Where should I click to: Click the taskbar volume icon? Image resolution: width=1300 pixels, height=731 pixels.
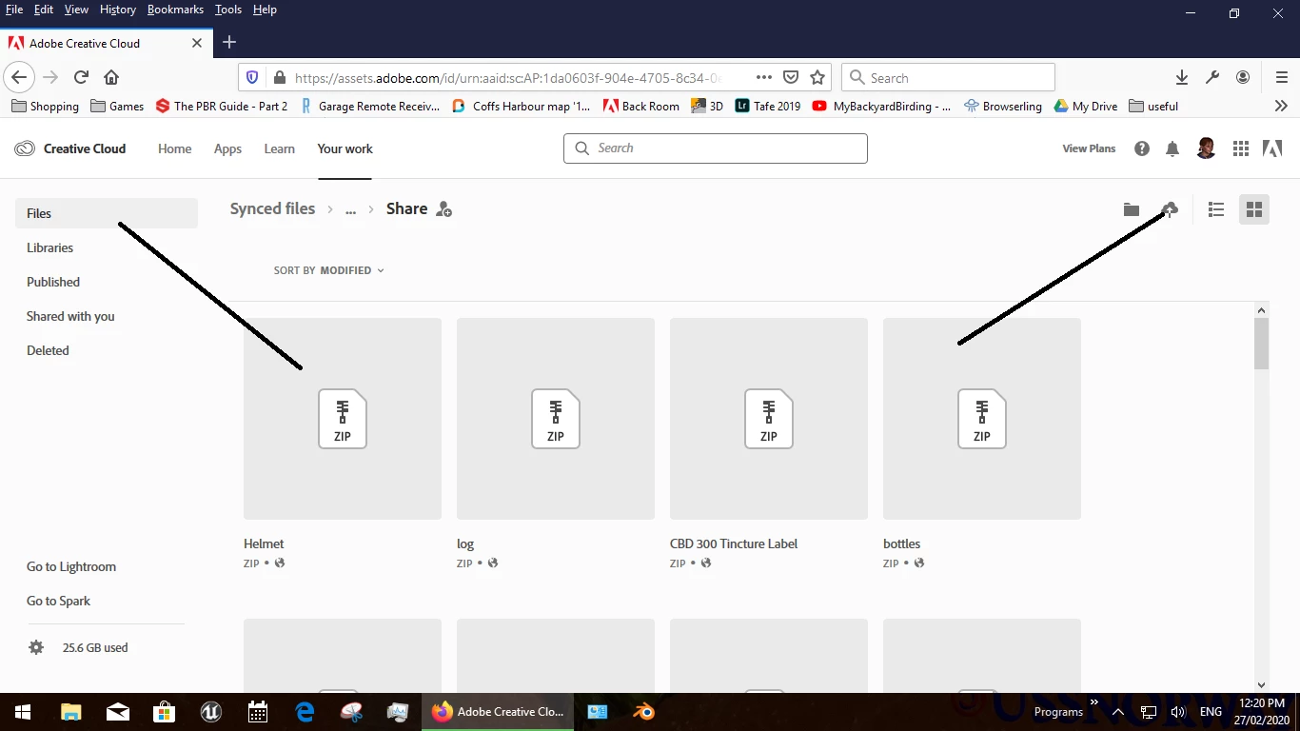[1178, 712]
